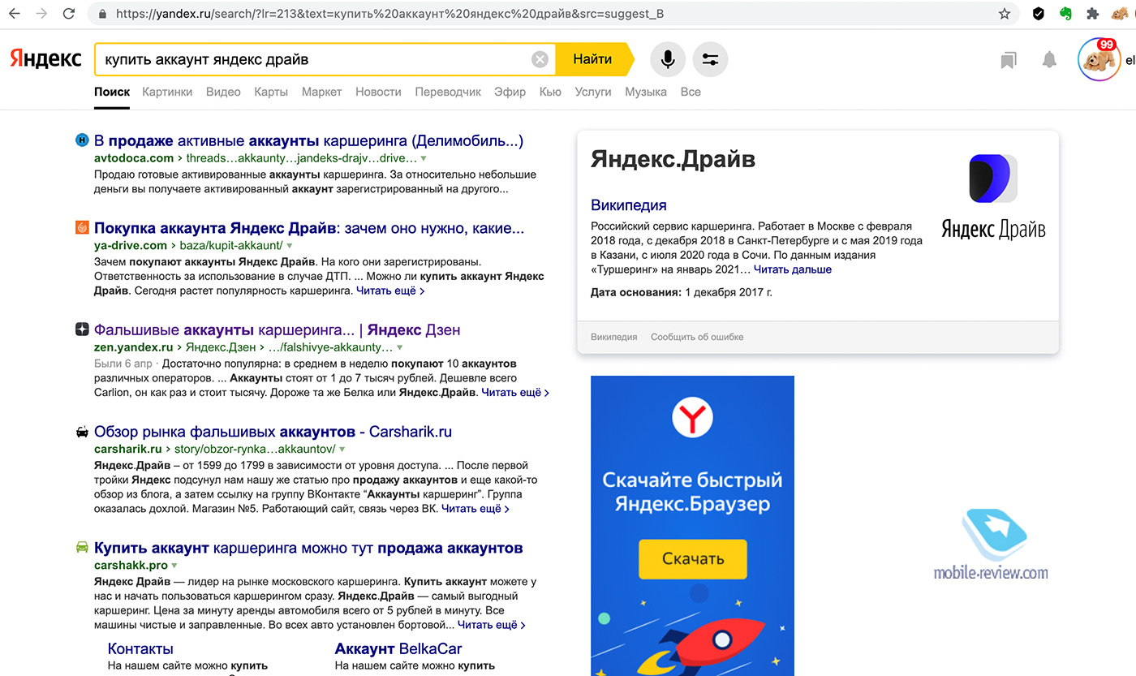The image size is (1136, 676).
Task: Click the Википедия source link in card footer
Action: pos(614,337)
